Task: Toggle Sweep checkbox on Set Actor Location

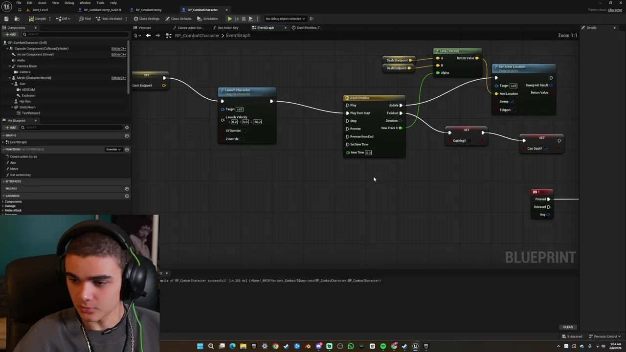Action: [x=512, y=102]
